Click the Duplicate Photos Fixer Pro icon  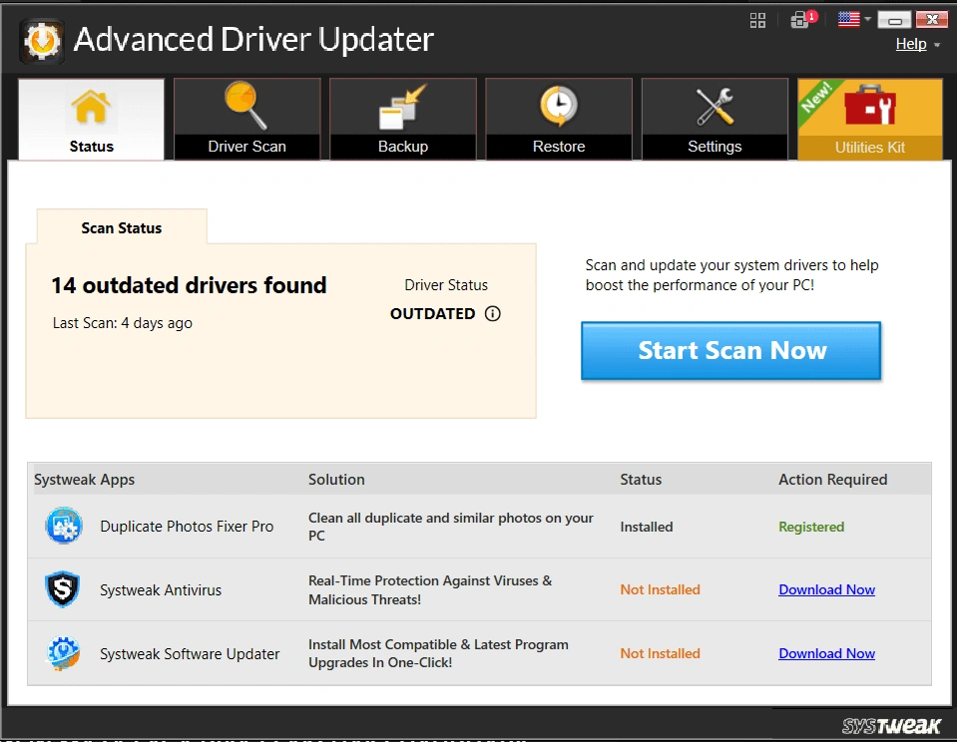coord(64,527)
